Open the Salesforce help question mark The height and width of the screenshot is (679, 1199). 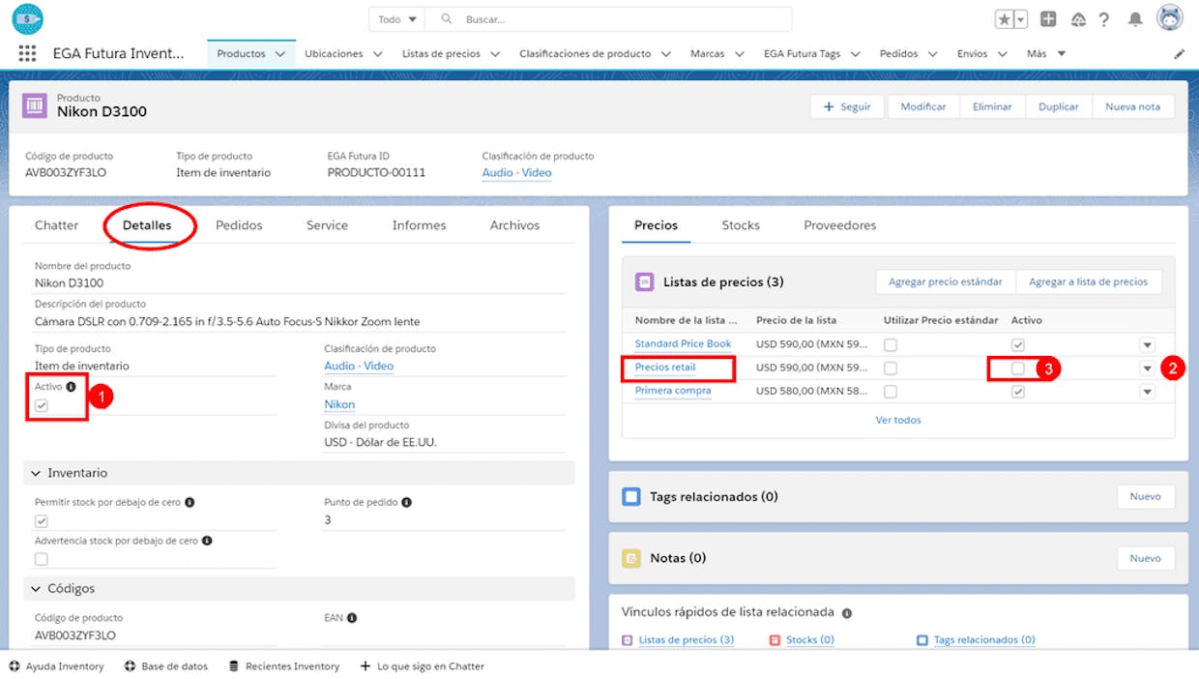click(x=1104, y=19)
